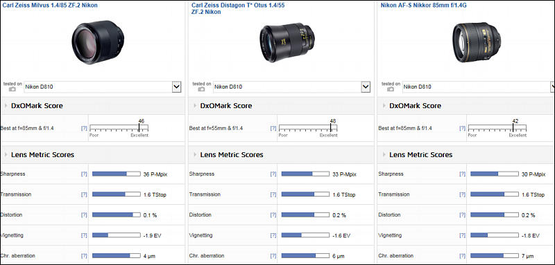Click the Chr. aberration bar reading 6 µm

click(x=305, y=256)
